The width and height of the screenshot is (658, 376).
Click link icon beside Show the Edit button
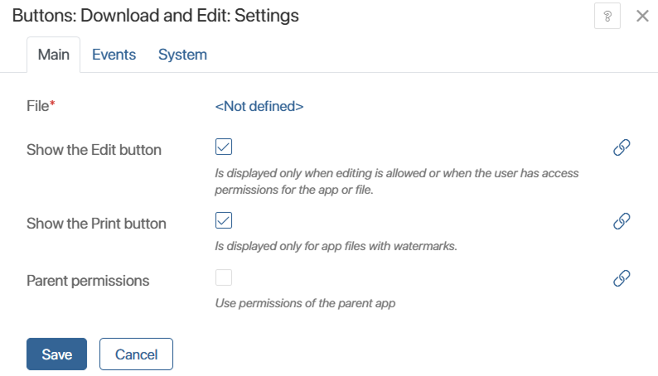tap(622, 147)
